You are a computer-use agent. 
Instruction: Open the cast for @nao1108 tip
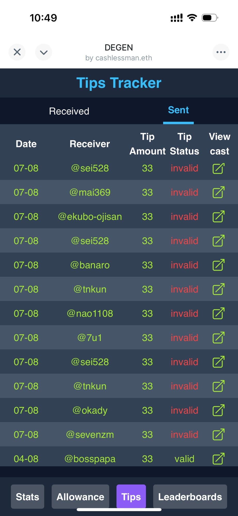click(218, 314)
